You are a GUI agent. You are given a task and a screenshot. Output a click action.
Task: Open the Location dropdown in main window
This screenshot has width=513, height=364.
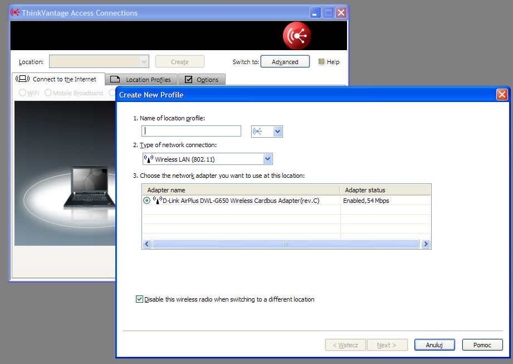tap(144, 61)
